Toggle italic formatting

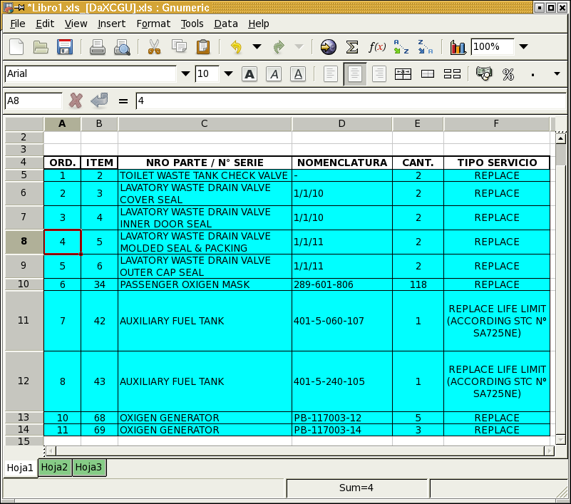(x=274, y=74)
